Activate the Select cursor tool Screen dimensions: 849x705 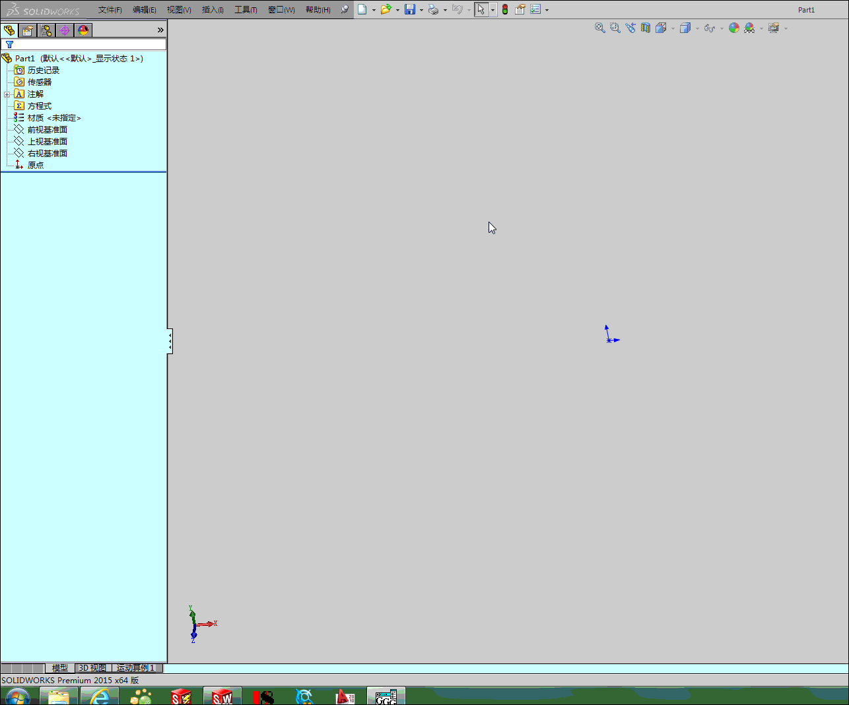point(481,10)
